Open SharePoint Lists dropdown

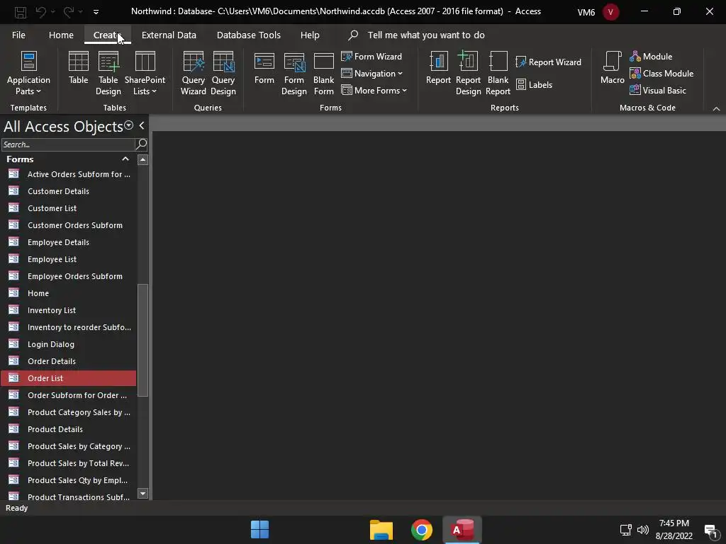click(x=145, y=73)
